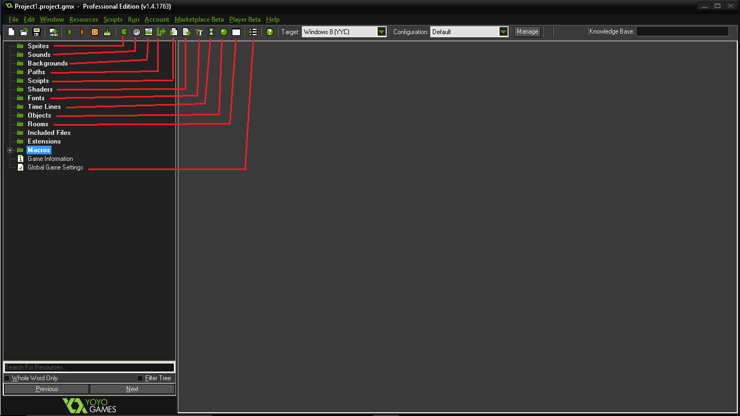Click the Next search result button
740x416 pixels.
coord(132,389)
